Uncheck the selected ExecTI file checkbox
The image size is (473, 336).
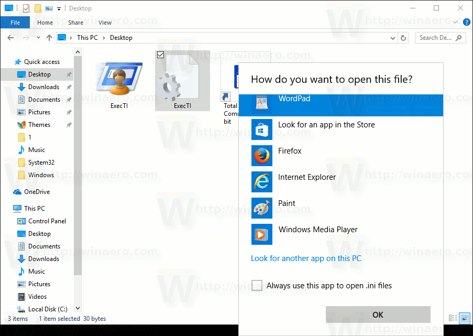(161, 55)
